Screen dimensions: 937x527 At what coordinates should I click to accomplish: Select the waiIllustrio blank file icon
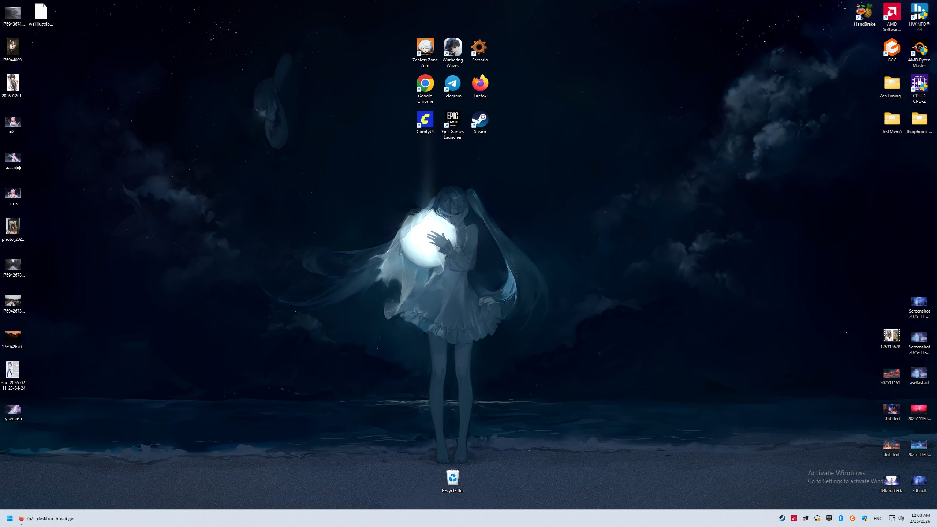point(41,12)
